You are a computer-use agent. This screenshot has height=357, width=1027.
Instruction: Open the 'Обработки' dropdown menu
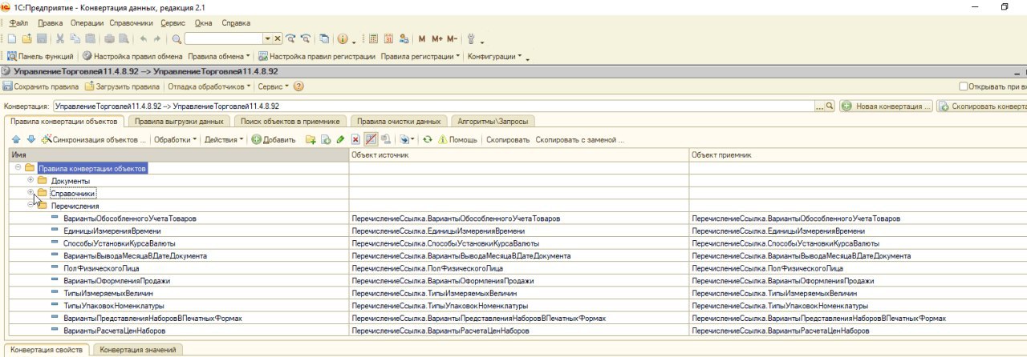(x=176, y=139)
